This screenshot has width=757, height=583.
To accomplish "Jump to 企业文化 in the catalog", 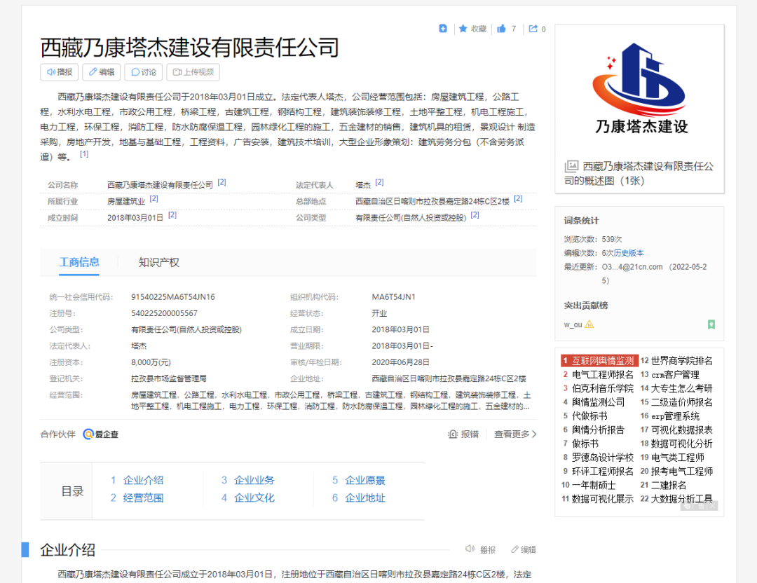I will 254,498.
